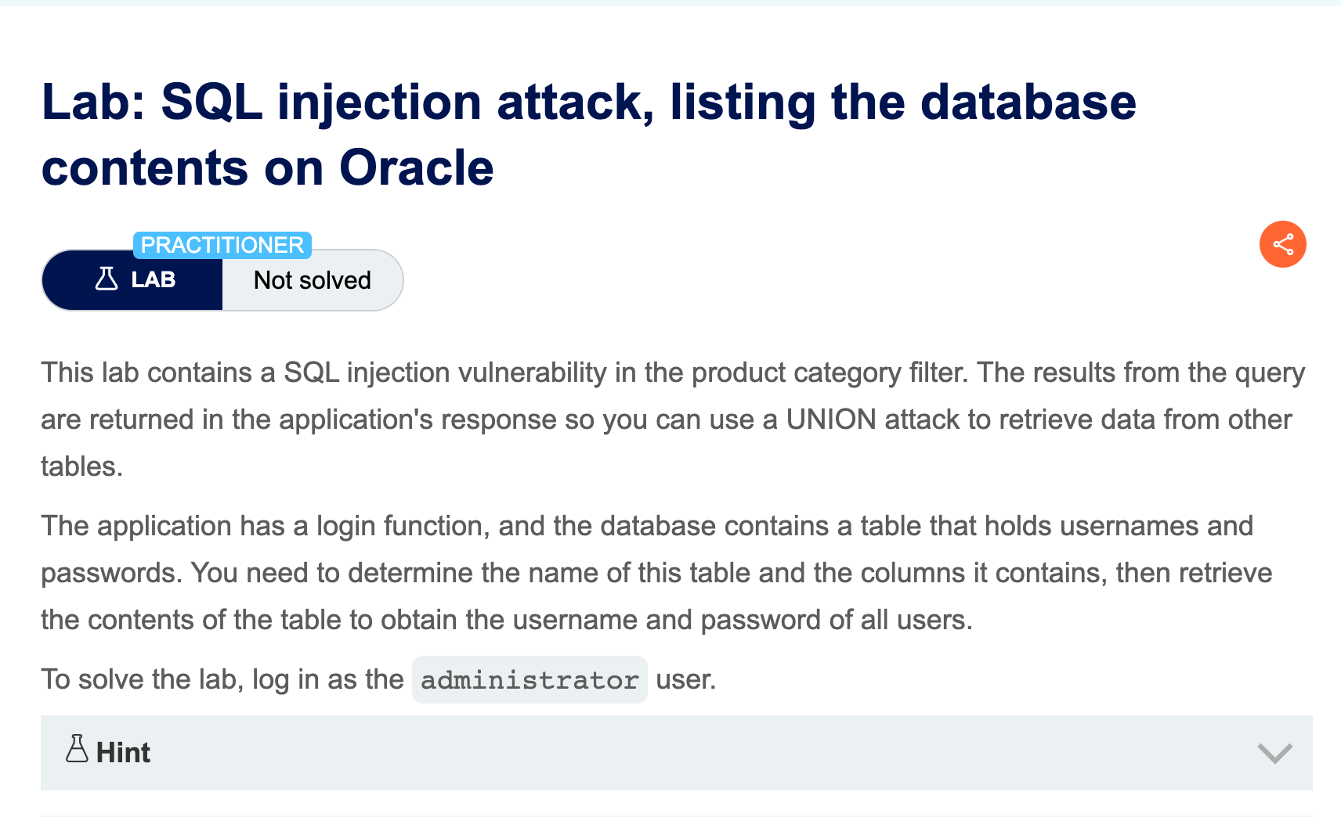Click the share arrows symbol at top right
The height and width of the screenshot is (828, 1341).
point(1282,244)
